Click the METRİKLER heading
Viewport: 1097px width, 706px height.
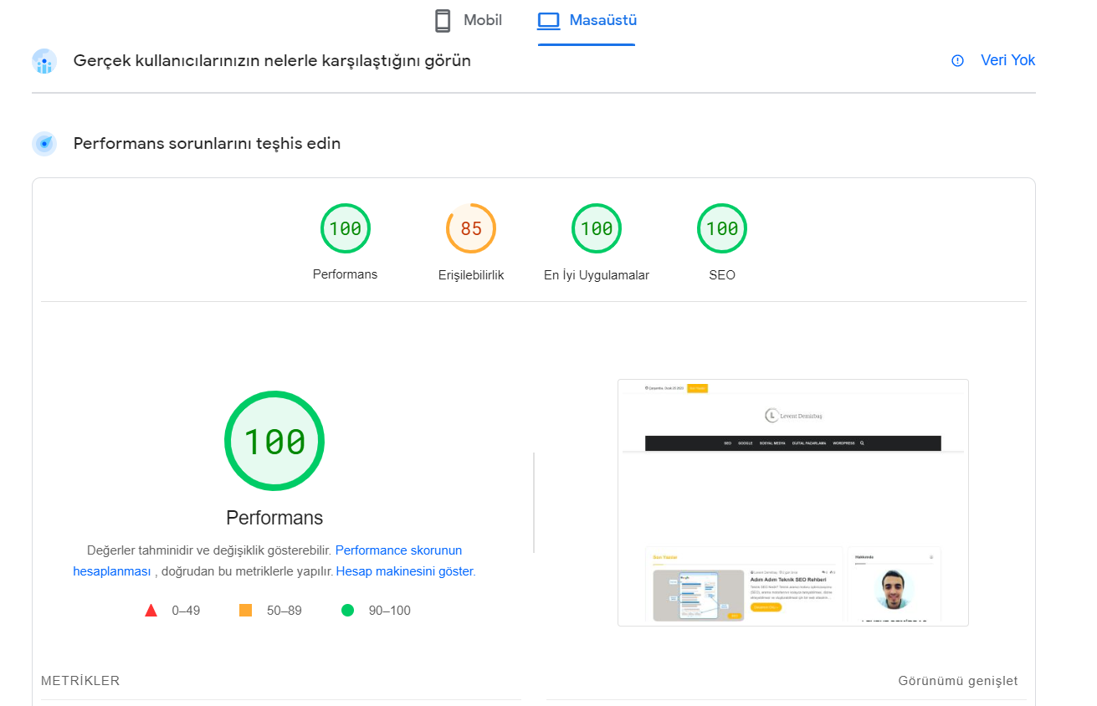(x=80, y=681)
